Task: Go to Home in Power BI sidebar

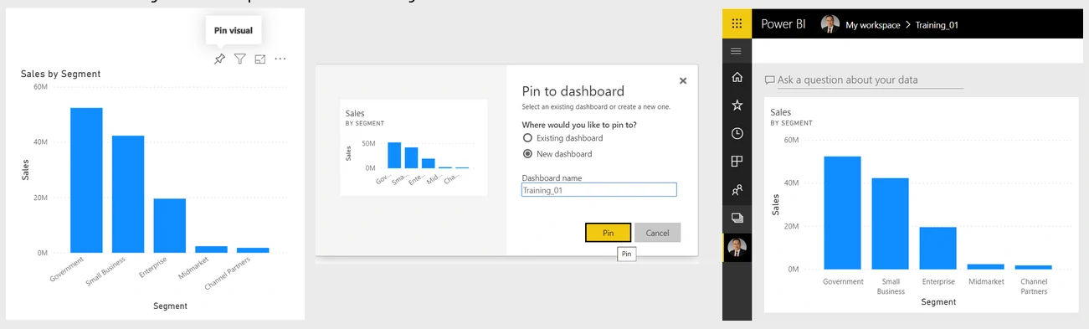Action: 737,77
